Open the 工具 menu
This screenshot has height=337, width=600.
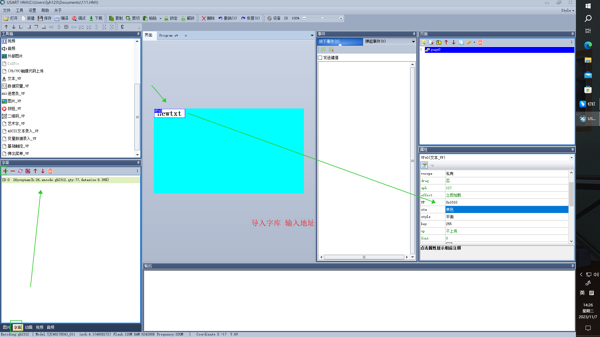20,10
